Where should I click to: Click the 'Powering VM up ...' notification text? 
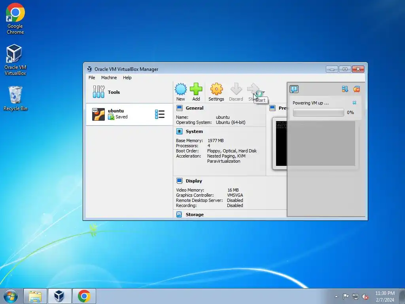click(x=310, y=103)
